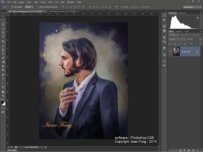Open the Info panel icon
Viewport: 203px width, 152px height.
[x=165, y=31]
